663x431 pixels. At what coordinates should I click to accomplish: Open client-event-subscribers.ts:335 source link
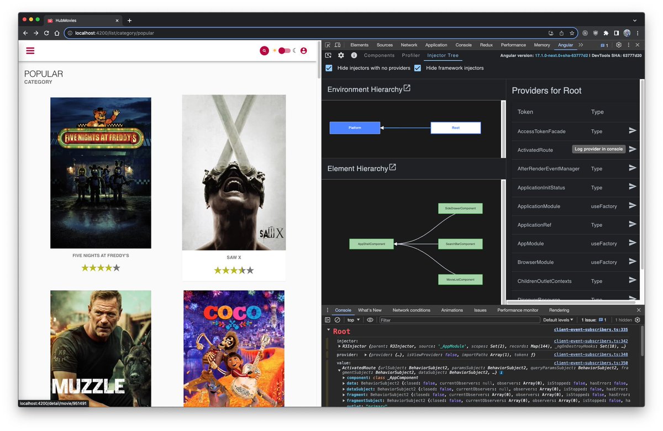point(591,329)
